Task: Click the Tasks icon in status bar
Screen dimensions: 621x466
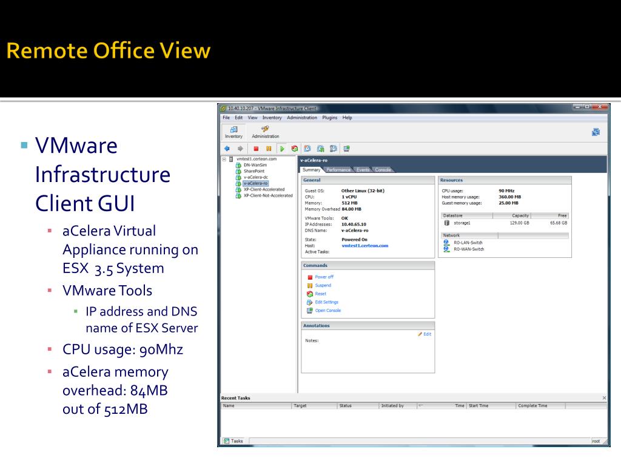Action: pyautogui.click(x=227, y=441)
